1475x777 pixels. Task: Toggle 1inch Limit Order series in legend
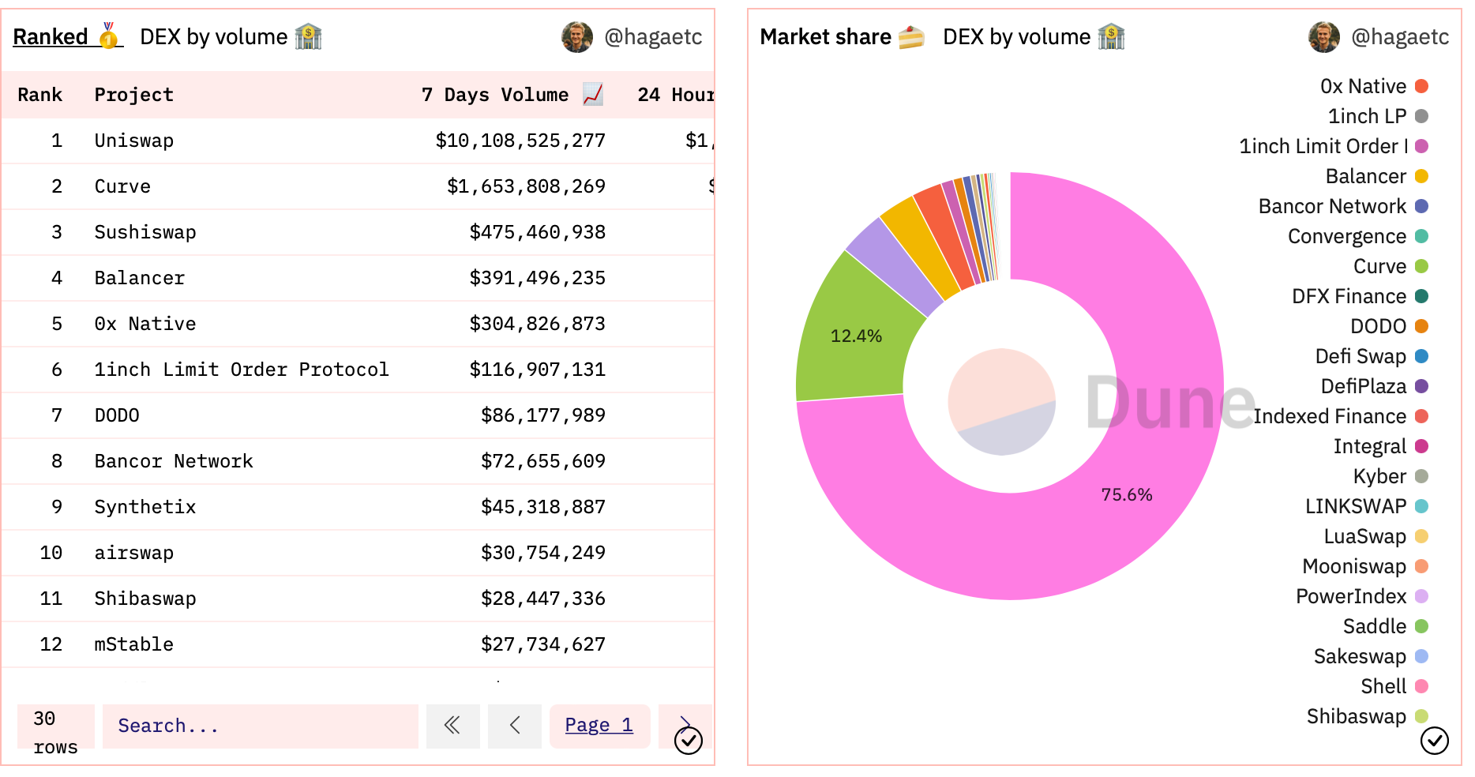(x=1334, y=146)
